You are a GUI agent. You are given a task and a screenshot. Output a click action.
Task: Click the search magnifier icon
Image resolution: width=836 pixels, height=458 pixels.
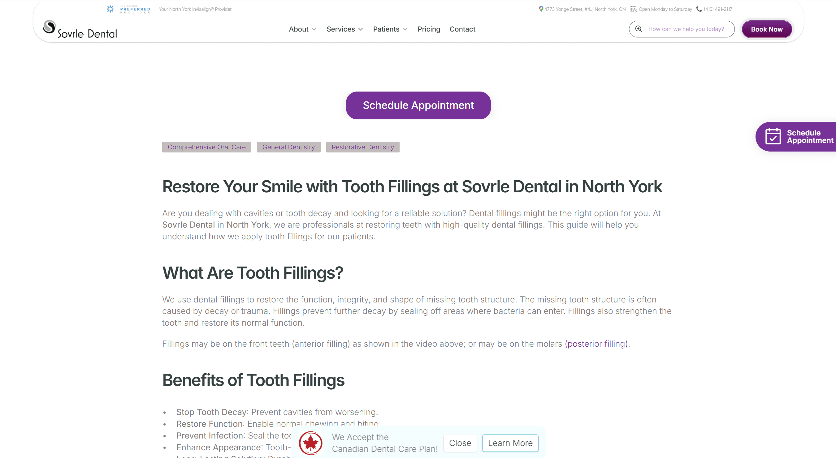[x=639, y=29]
